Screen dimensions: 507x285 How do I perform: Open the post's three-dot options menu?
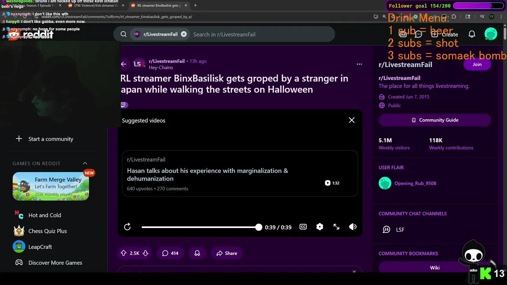point(359,64)
